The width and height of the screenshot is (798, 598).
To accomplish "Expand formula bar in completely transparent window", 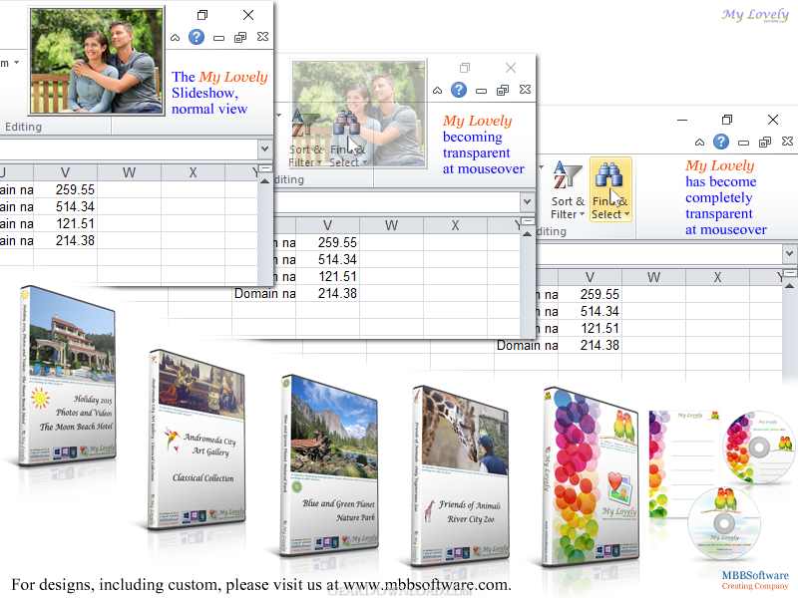I will [789, 253].
